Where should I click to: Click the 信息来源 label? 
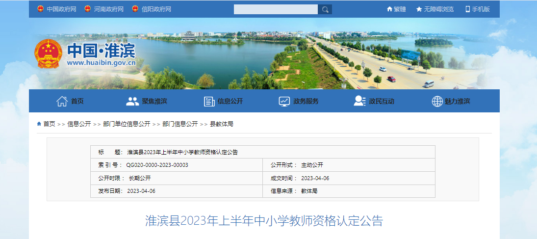point(284,191)
